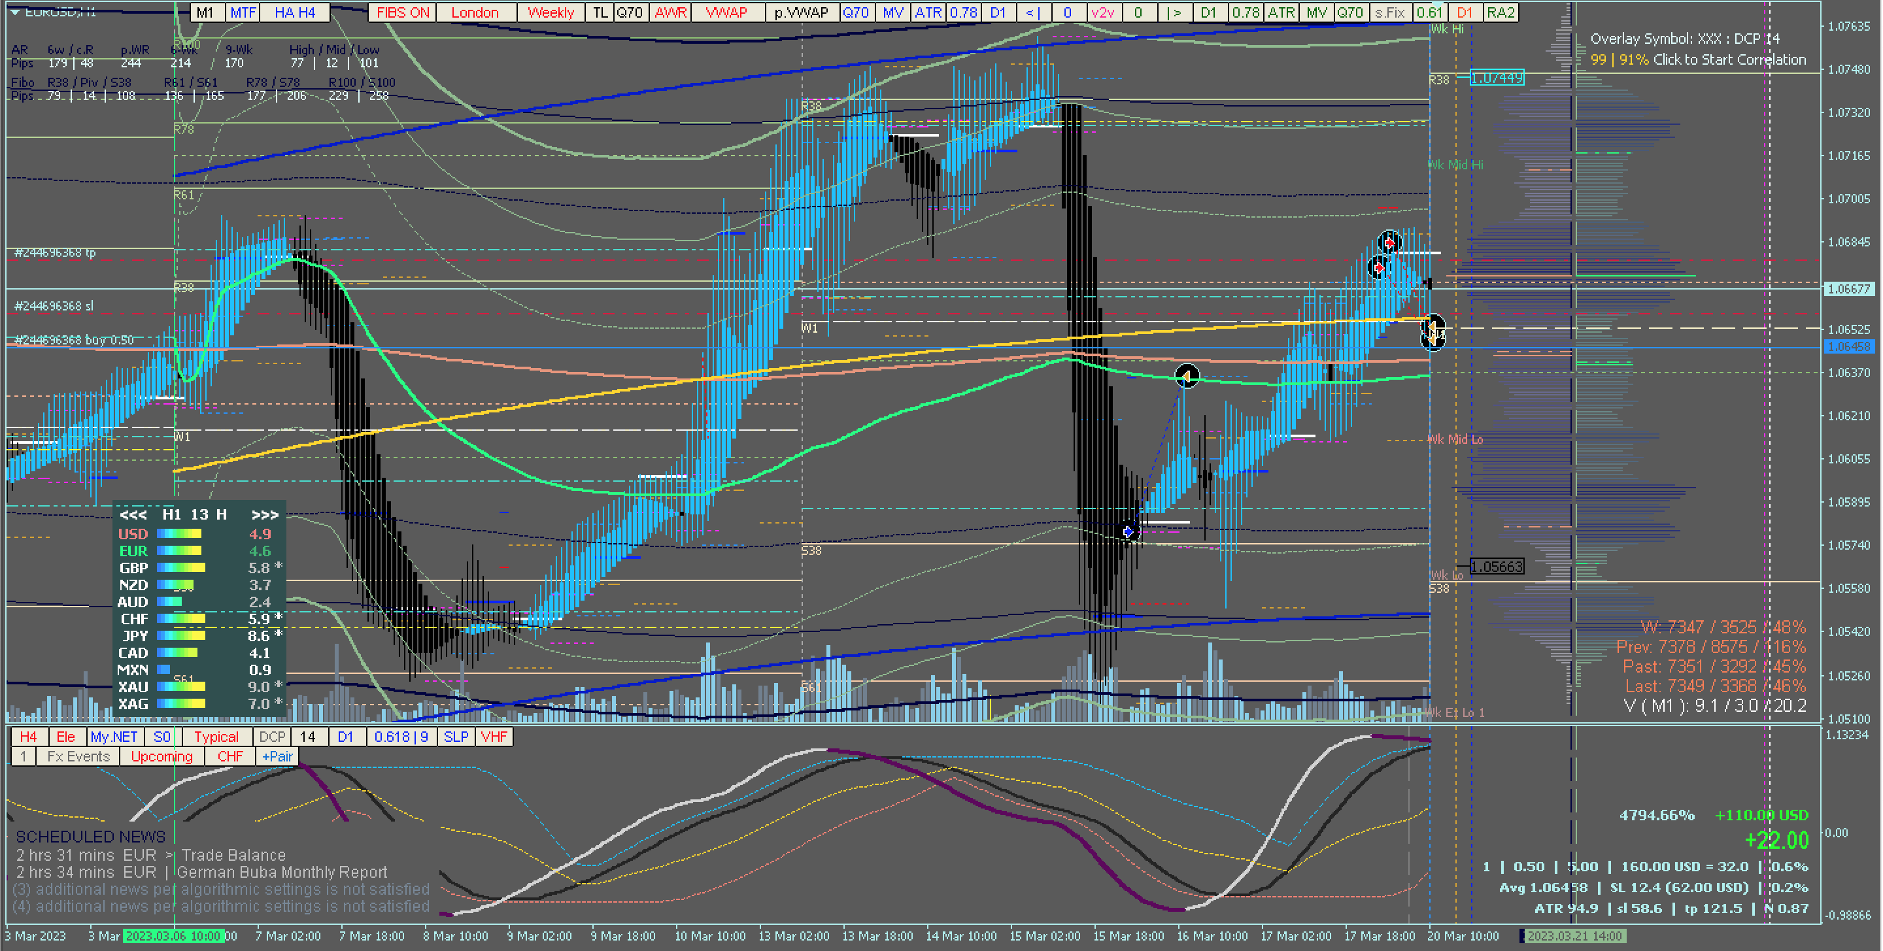1883x951 pixels.
Task: Click the MTF button in top toolbar
Action: click(x=243, y=12)
